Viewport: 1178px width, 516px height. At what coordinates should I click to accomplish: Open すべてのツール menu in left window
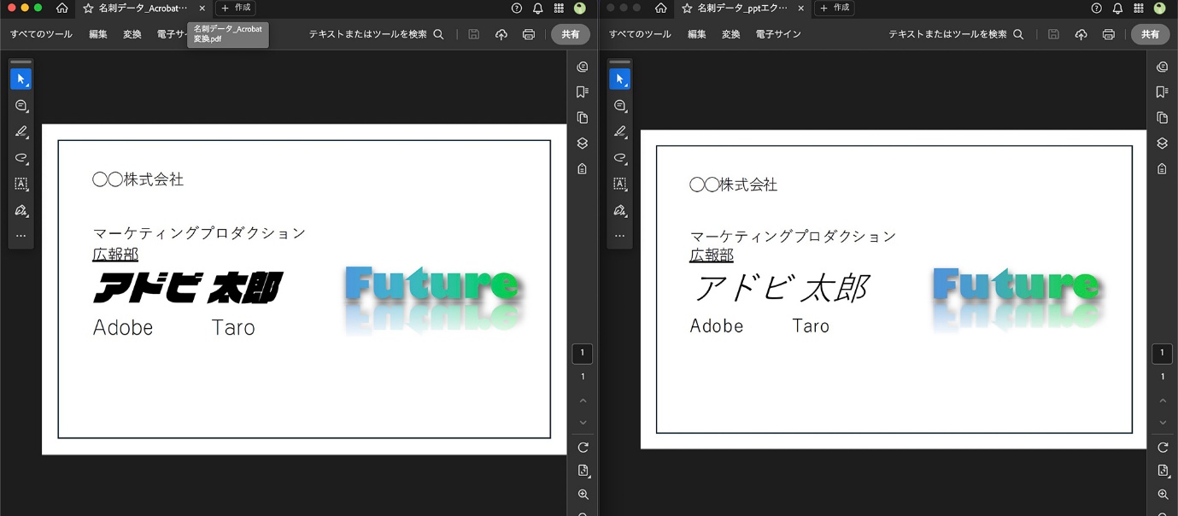(41, 34)
